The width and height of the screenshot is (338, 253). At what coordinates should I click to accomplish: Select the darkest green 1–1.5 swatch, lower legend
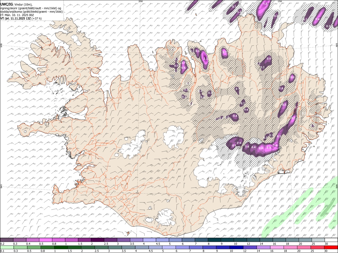61,247
